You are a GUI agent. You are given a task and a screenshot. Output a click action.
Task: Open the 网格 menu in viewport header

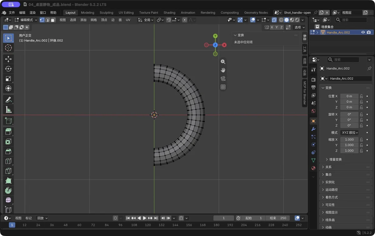pos(94,20)
